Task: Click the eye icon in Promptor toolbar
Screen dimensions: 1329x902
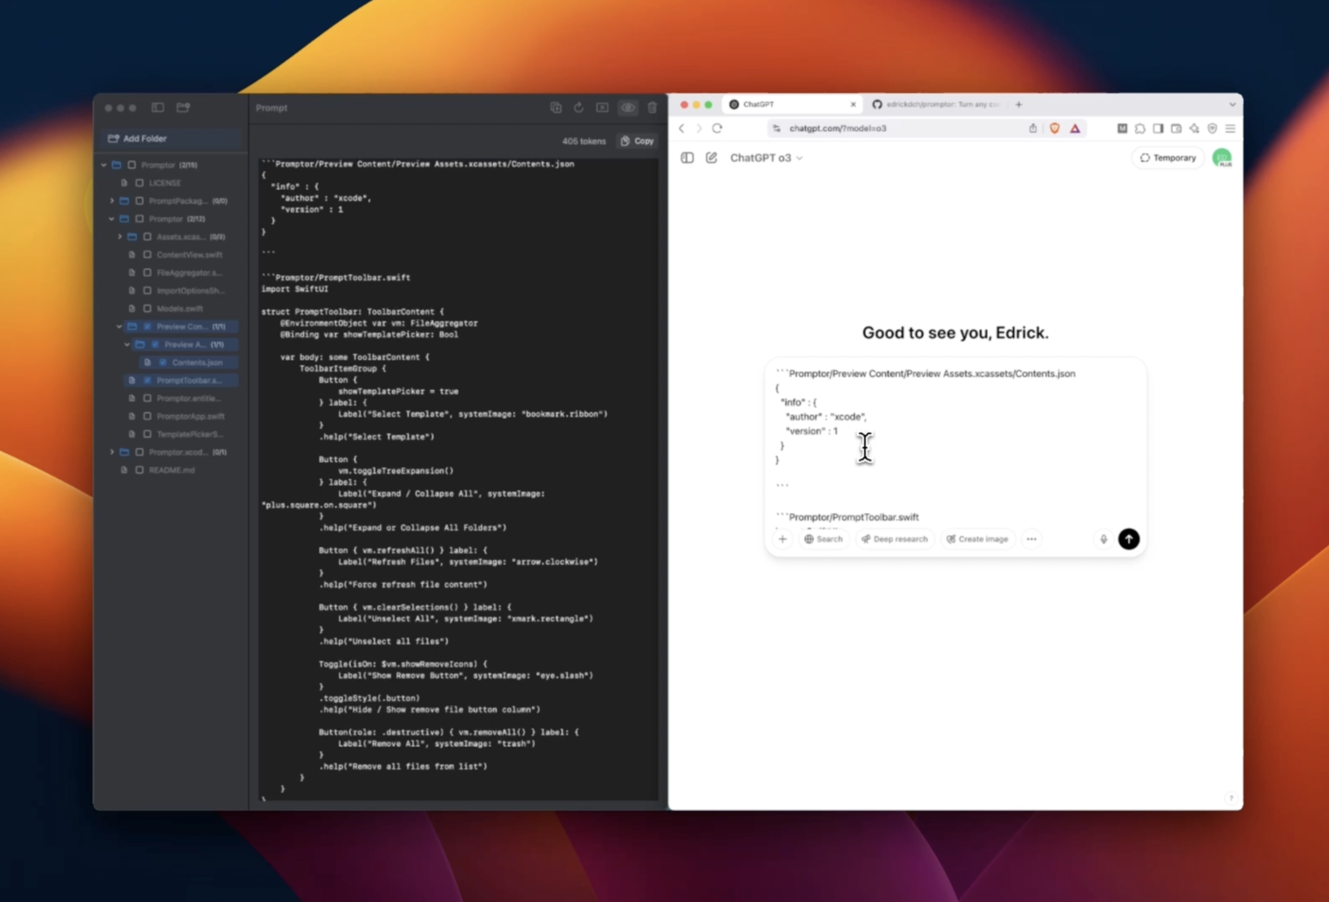Action: tap(627, 108)
